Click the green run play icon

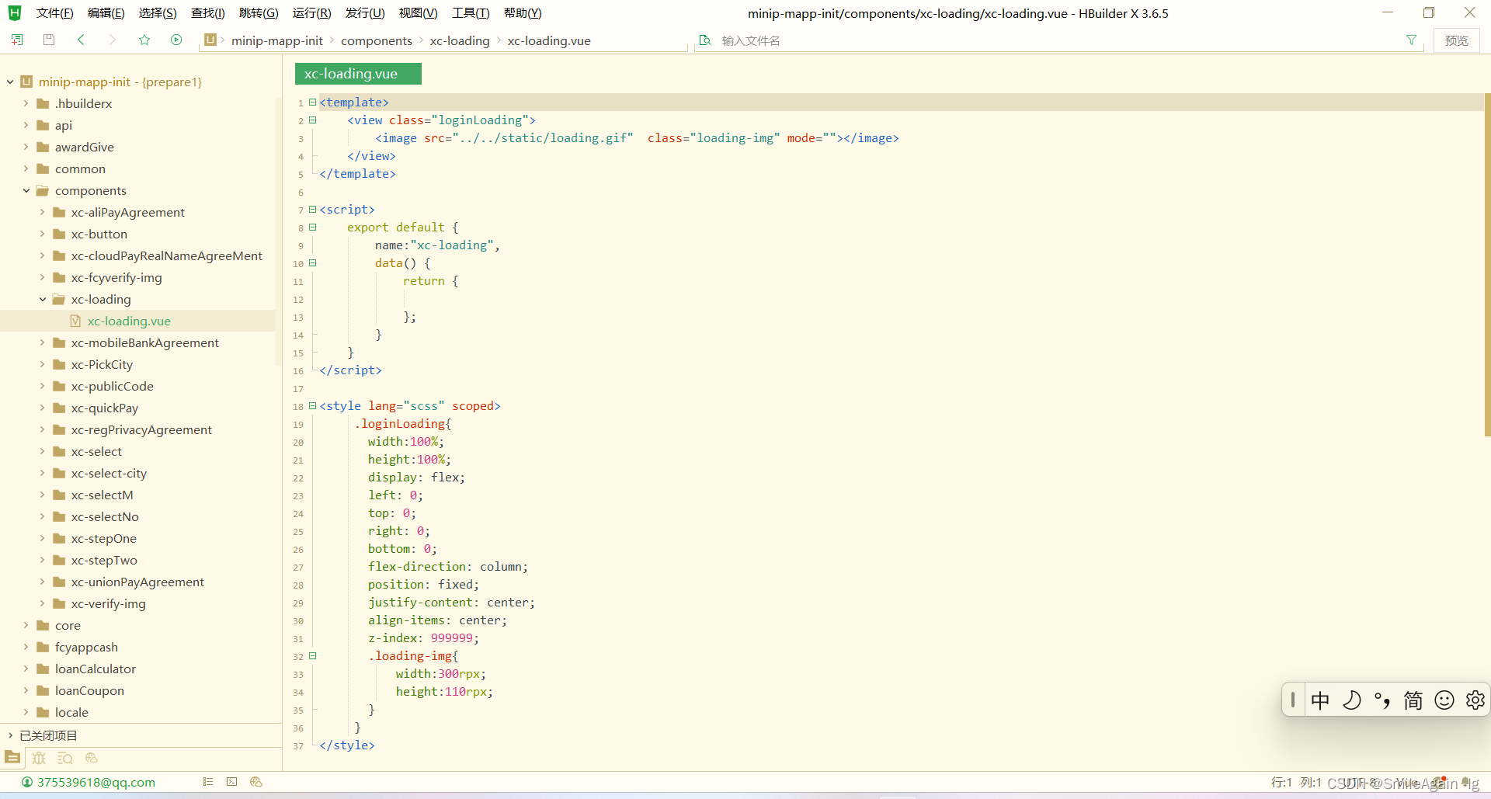tap(176, 40)
